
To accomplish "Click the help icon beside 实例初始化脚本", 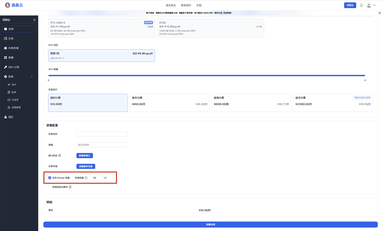I will tap(70, 187).
